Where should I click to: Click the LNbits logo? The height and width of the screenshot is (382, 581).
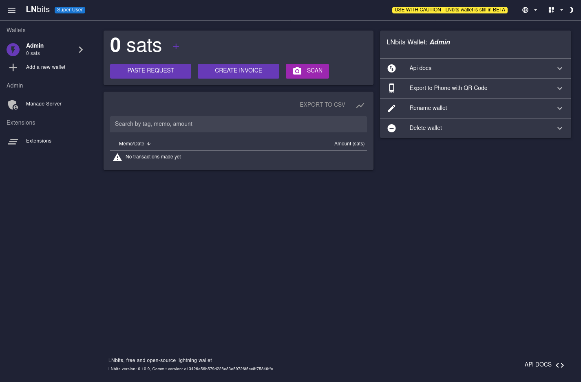[x=38, y=9]
